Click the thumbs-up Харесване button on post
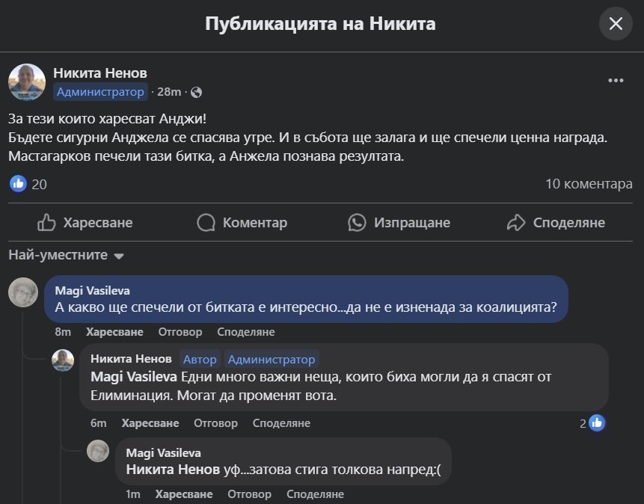 pos(85,222)
